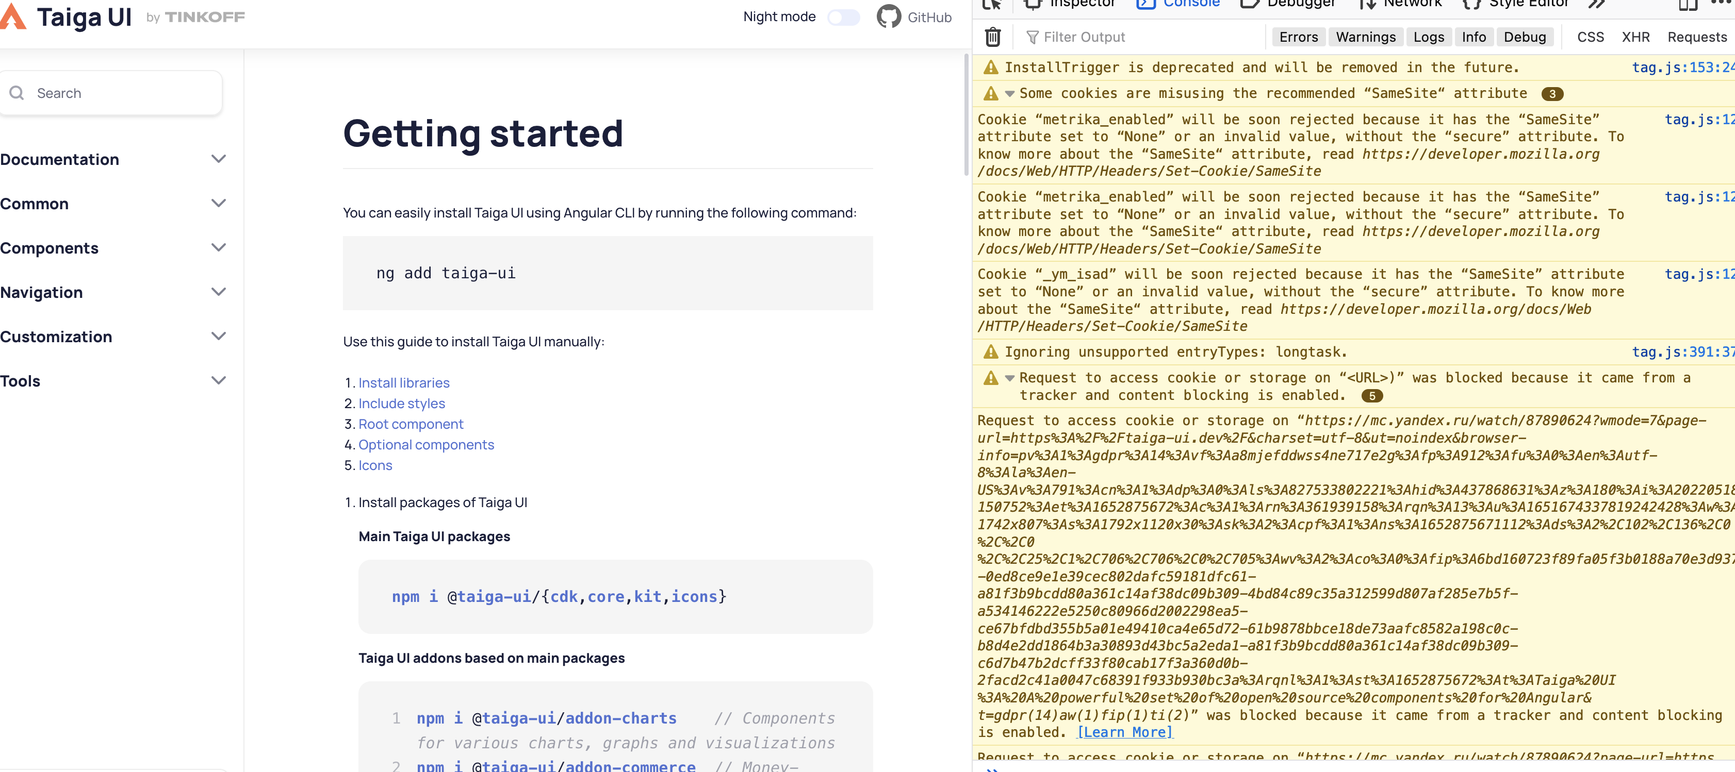Click the GitHub text link in header
This screenshot has height=772, width=1735.
[x=929, y=18]
